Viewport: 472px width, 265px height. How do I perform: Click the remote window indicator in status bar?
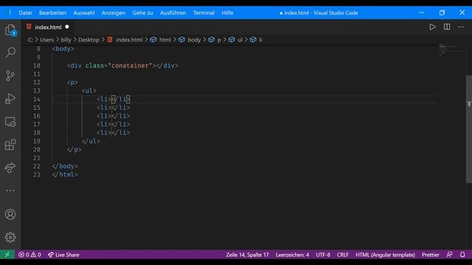tap(7, 255)
